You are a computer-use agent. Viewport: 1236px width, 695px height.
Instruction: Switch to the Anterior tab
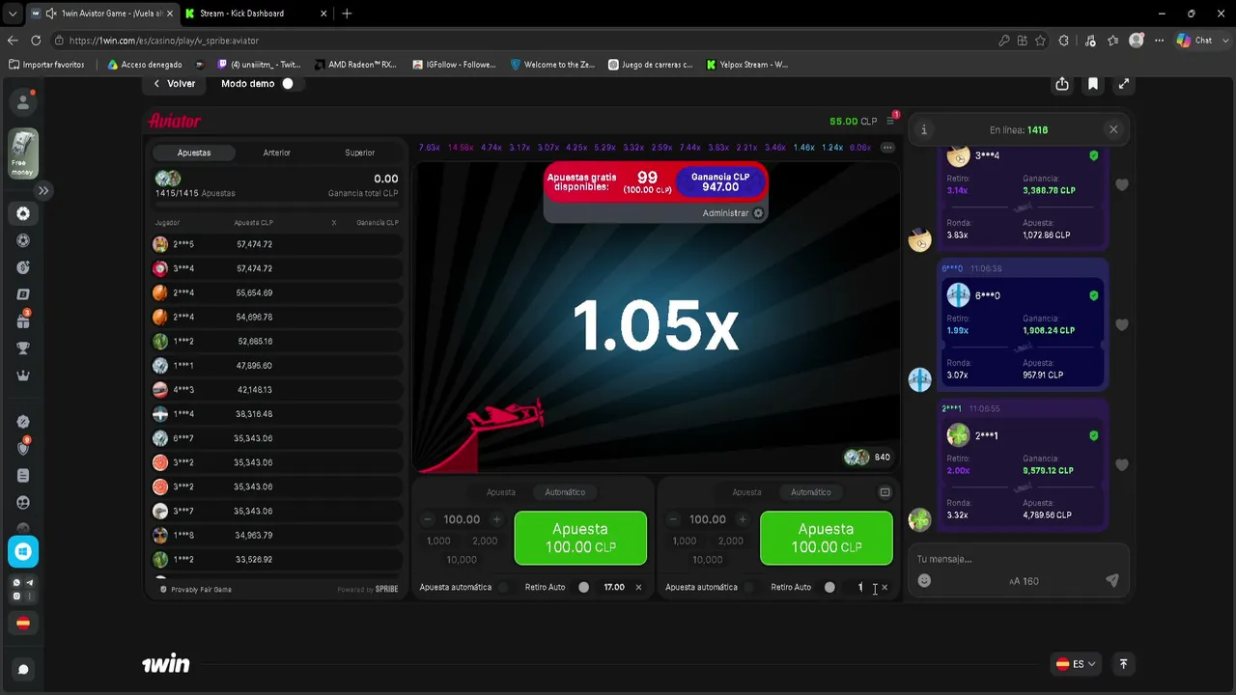277,153
